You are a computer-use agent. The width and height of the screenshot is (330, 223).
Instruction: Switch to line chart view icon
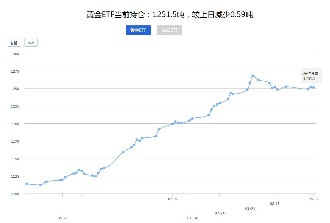(31, 43)
